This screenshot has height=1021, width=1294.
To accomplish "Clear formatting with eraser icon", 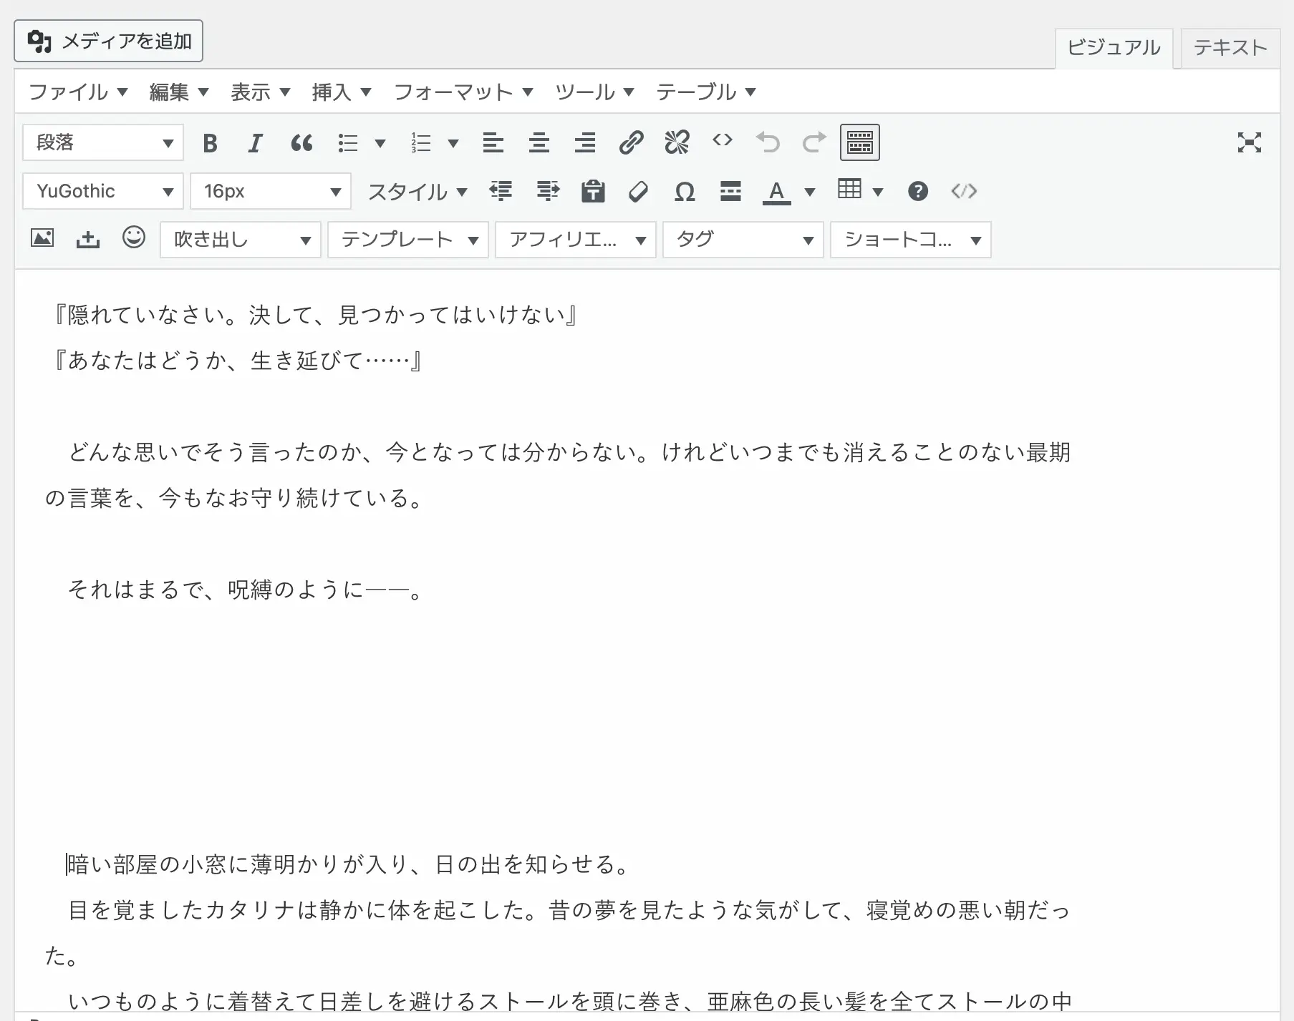I will click(x=639, y=191).
